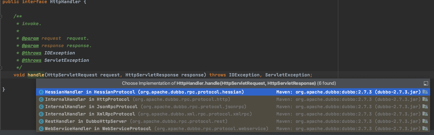Viewport: 434px width, 135px height.
Task: Click the class icon for InternalHandler in XmlRpcProtocol
Action: click(41, 114)
